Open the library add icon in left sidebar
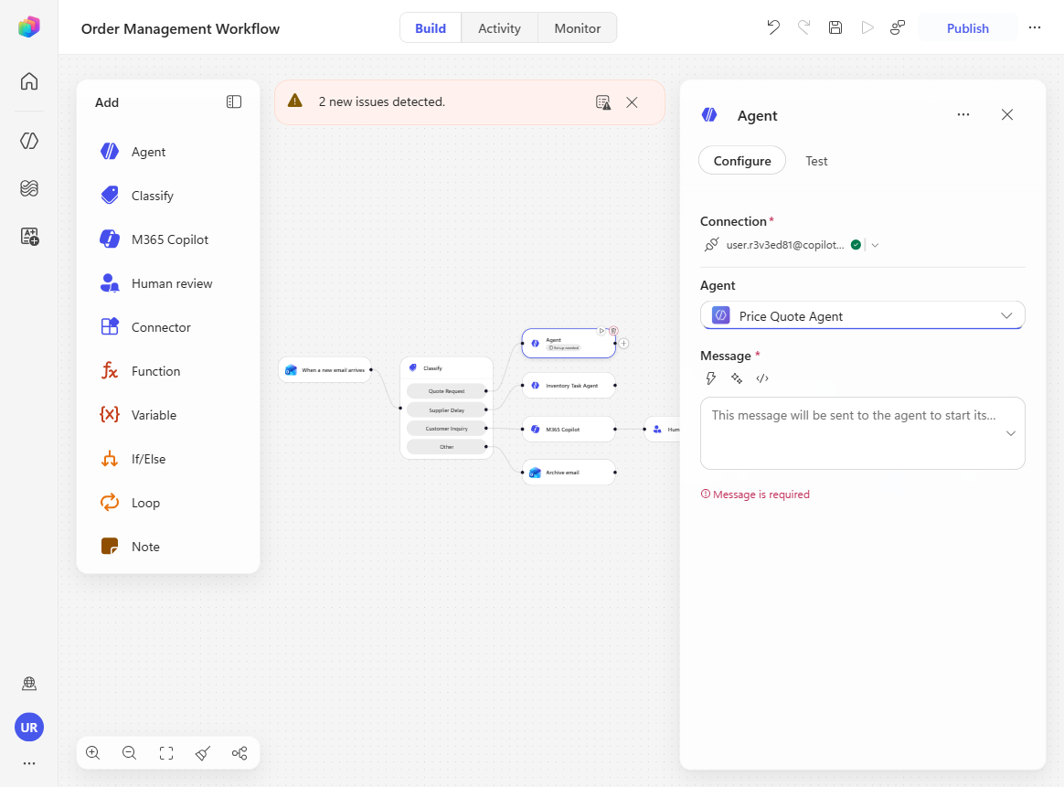Image resolution: width=1064 pixels, height=787 pixels. (29, 236)
